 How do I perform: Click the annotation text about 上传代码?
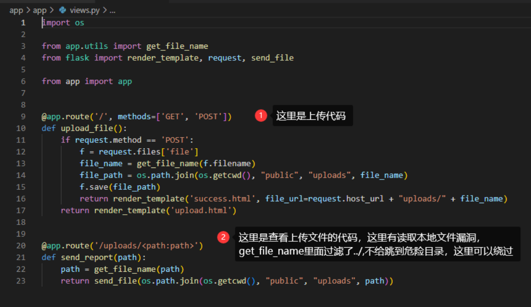tap(312, 115)
